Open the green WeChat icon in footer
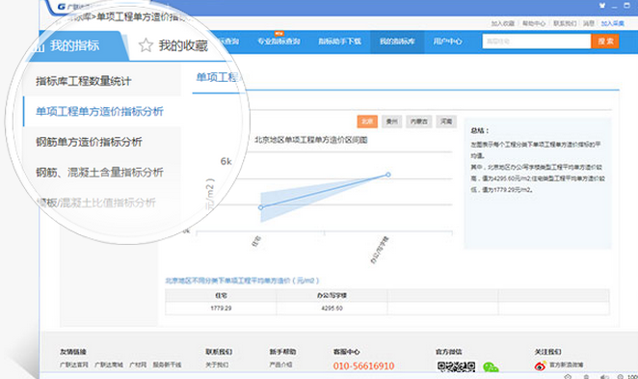 (x=491, y=366)
